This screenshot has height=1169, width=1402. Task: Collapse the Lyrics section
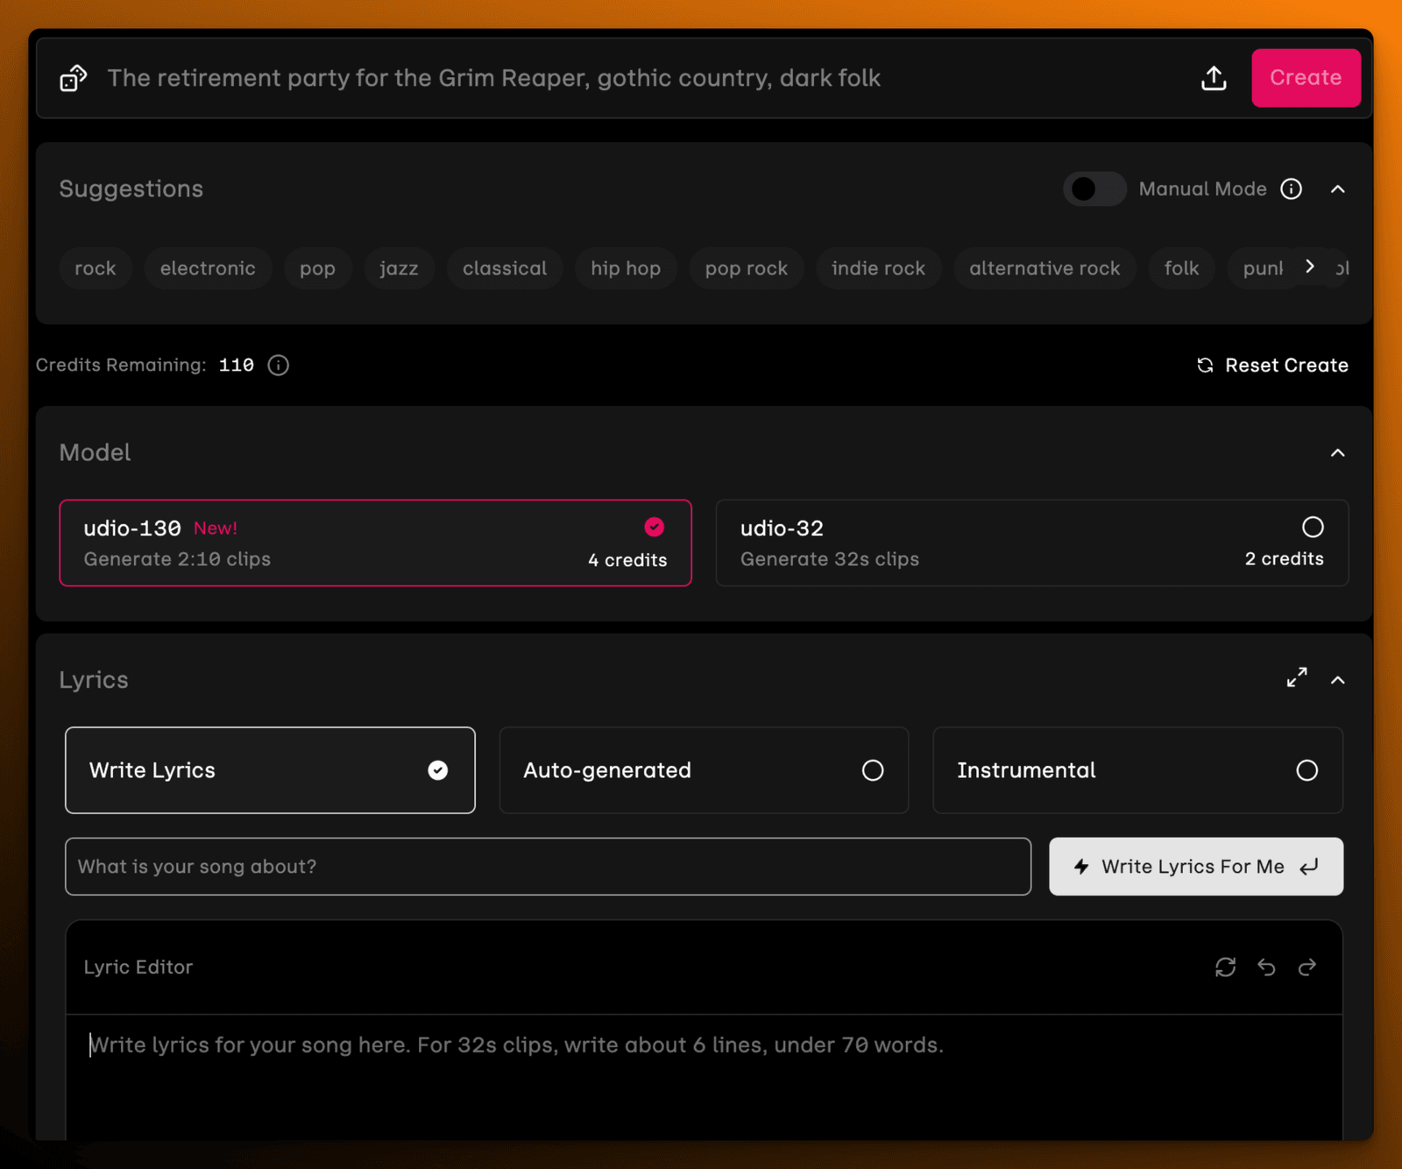click(x=1337, y=680)
